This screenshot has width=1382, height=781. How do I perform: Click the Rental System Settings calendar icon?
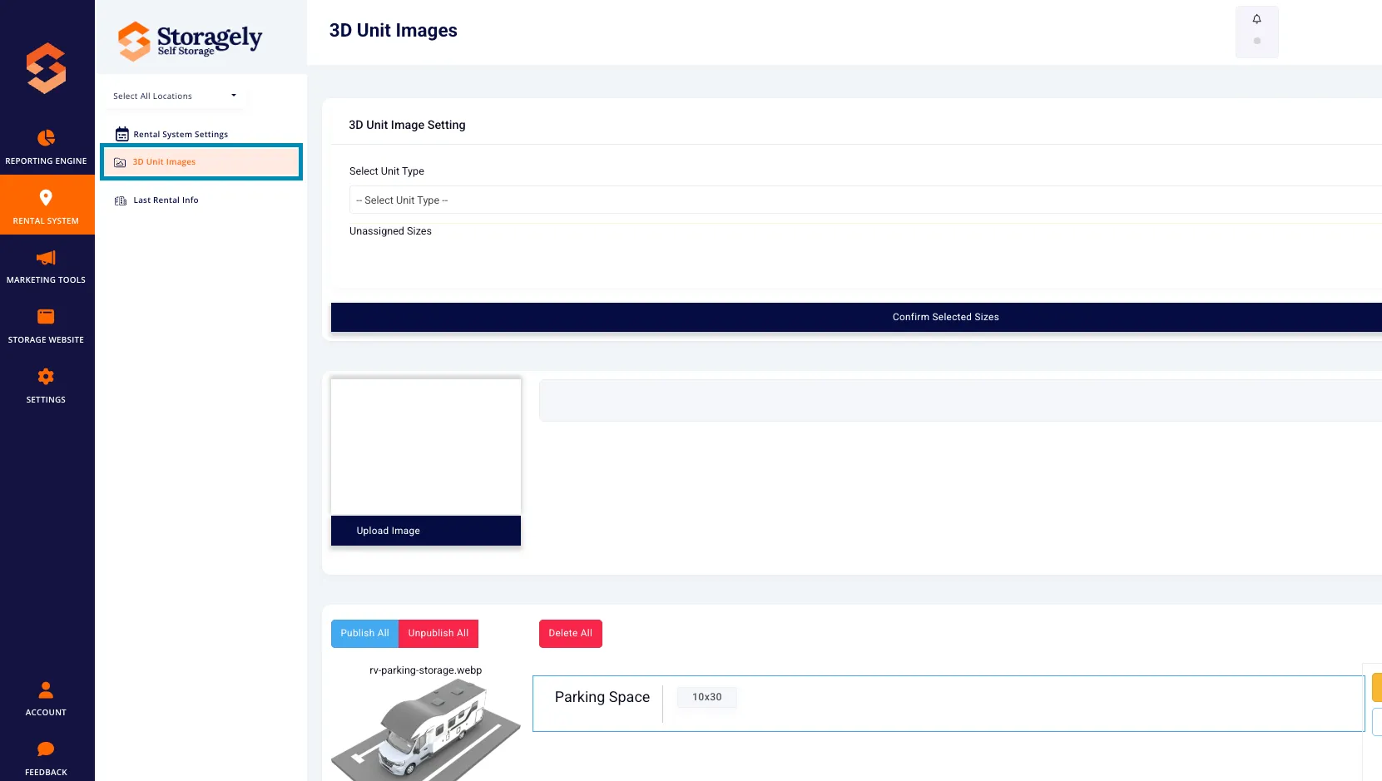click(x=121, y=134)
